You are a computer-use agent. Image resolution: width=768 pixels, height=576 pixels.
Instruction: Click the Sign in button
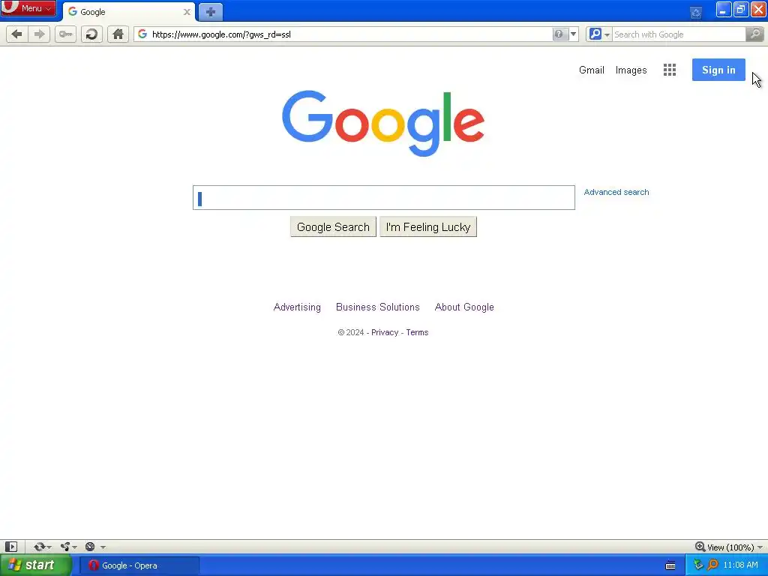tap(718, 70)
